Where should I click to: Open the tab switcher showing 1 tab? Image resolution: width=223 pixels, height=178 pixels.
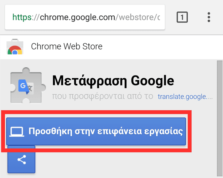pos(182,17)
